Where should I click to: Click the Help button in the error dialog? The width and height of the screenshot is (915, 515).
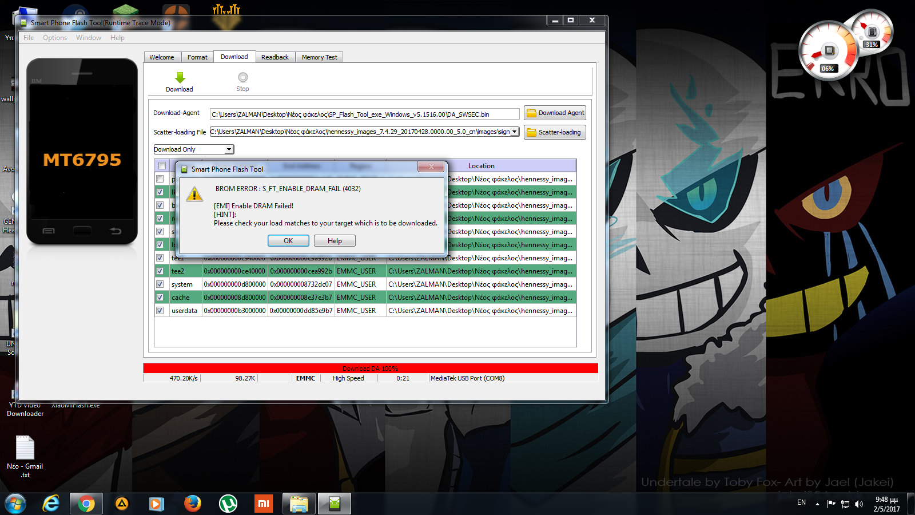click(335, 241)
